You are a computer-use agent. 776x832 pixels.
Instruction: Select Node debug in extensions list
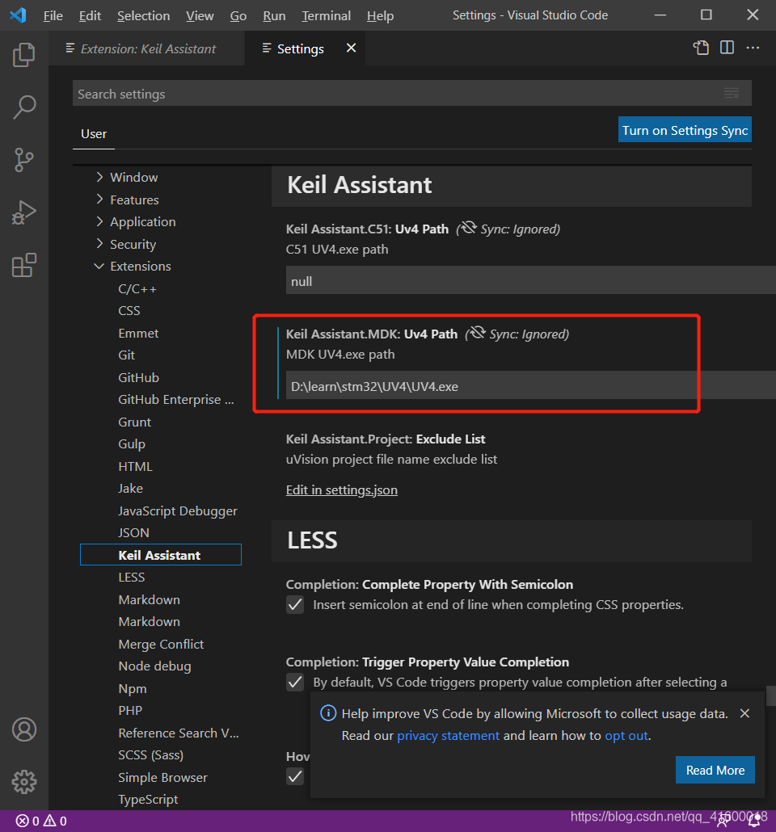click(x=154, y=666)
